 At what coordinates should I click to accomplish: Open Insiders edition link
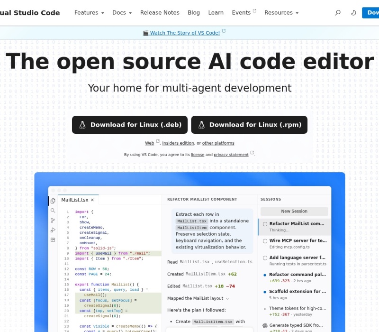point(178,143)
